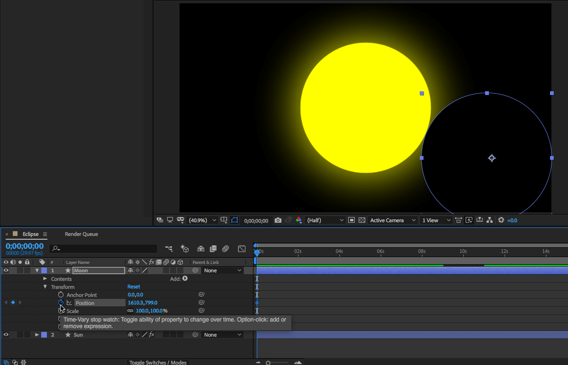Screen dimensions: 568x365
Task: Click the Graph Editor button in timeline
Action: 242,249
